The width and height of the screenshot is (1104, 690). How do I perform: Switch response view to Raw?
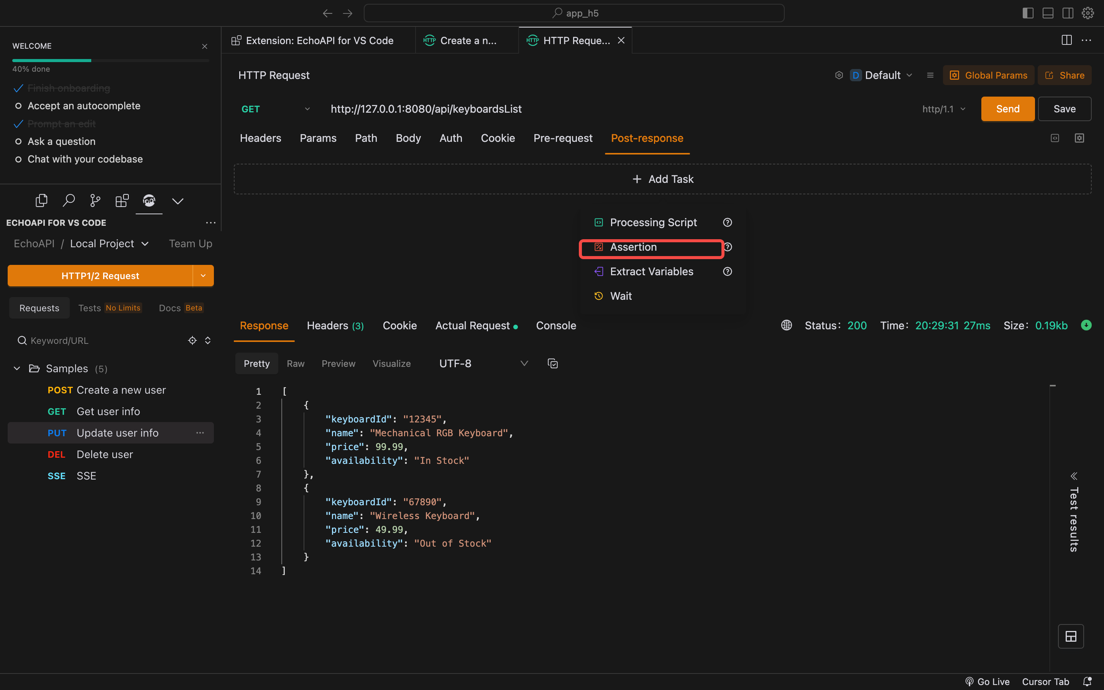pyautogui.click(x=296, y=364)
